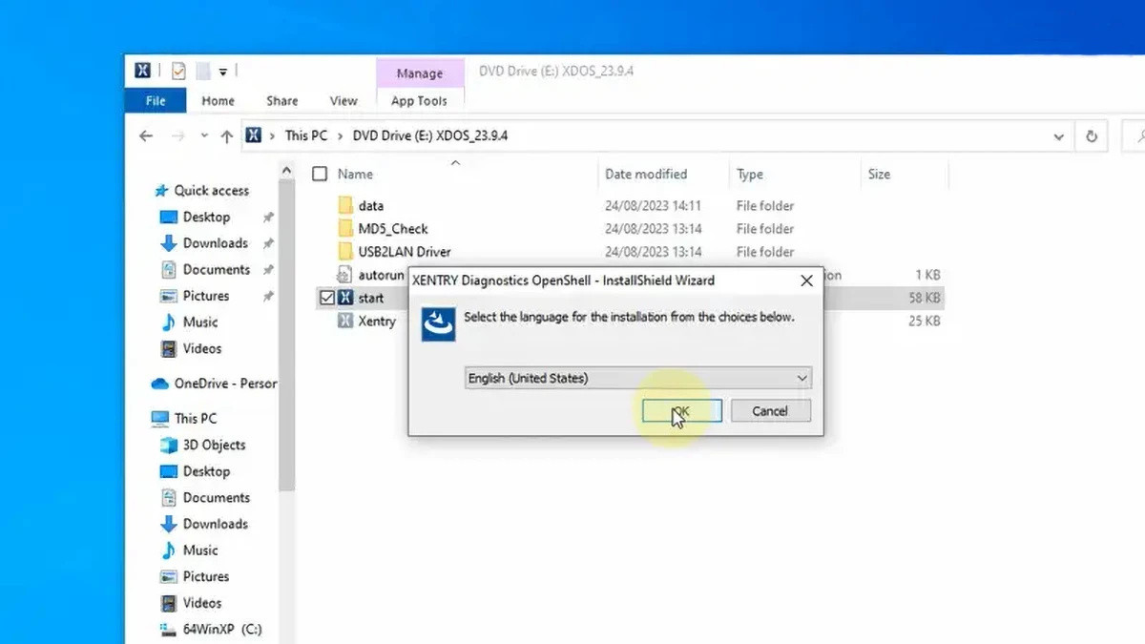Open Desktop under This PC
The height and width of the screenshot is (644, 1145).
(206, 471)
